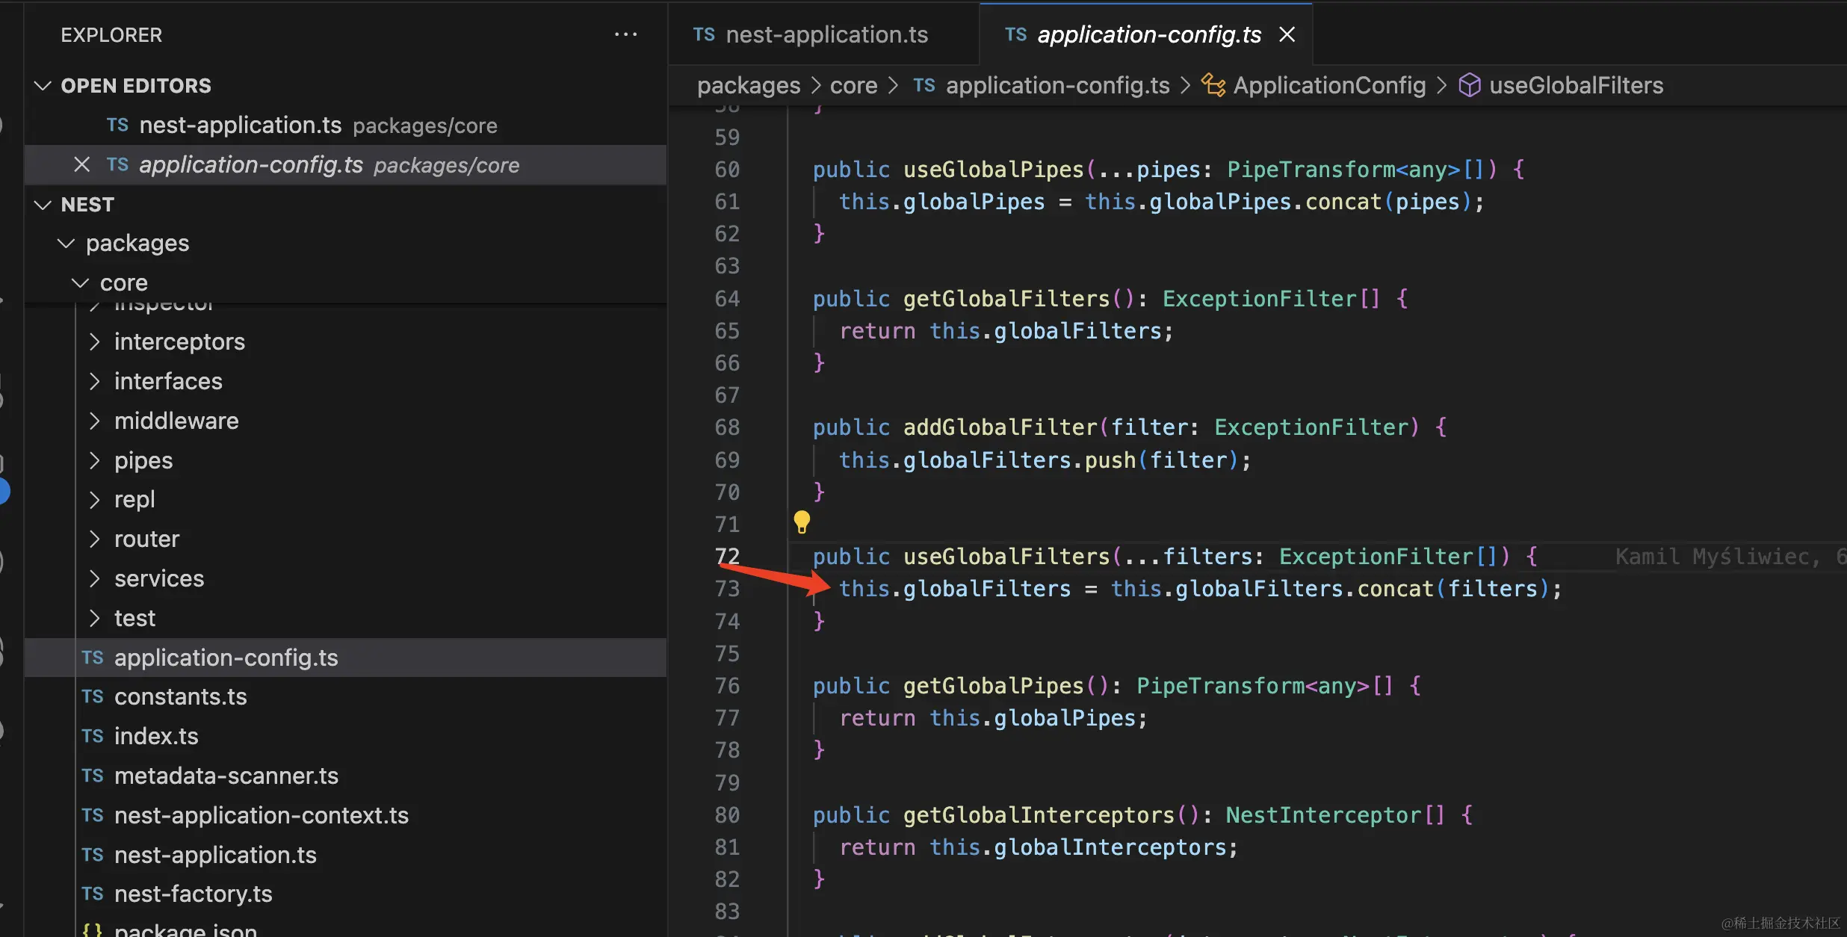Click the getGlobalFilters method name

(1006, 299)
